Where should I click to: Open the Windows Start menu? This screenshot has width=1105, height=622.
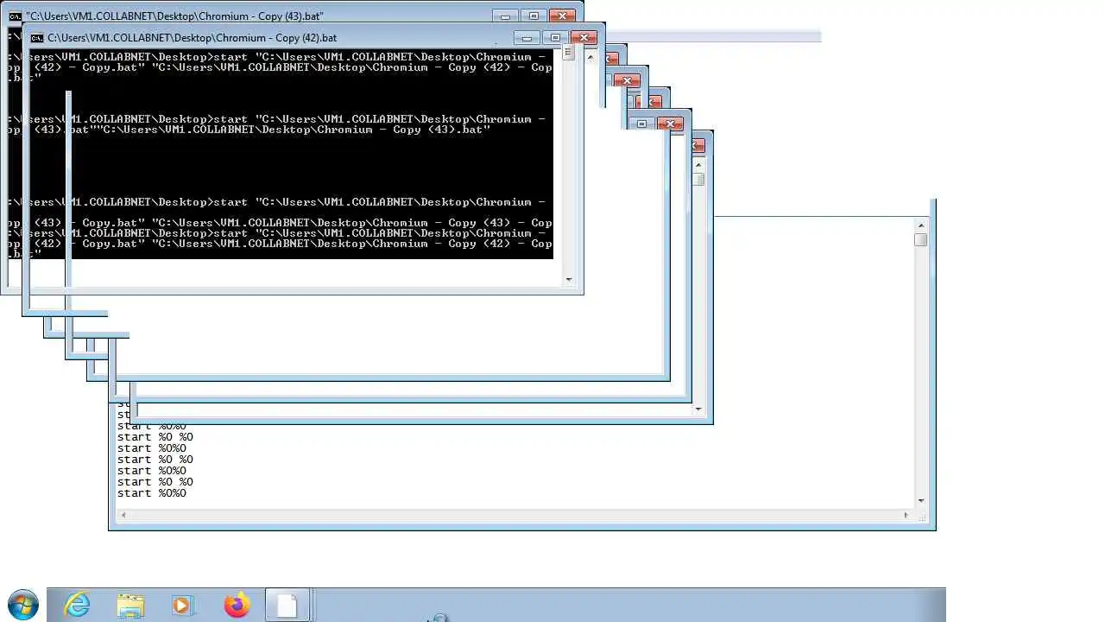coord(23,605)
